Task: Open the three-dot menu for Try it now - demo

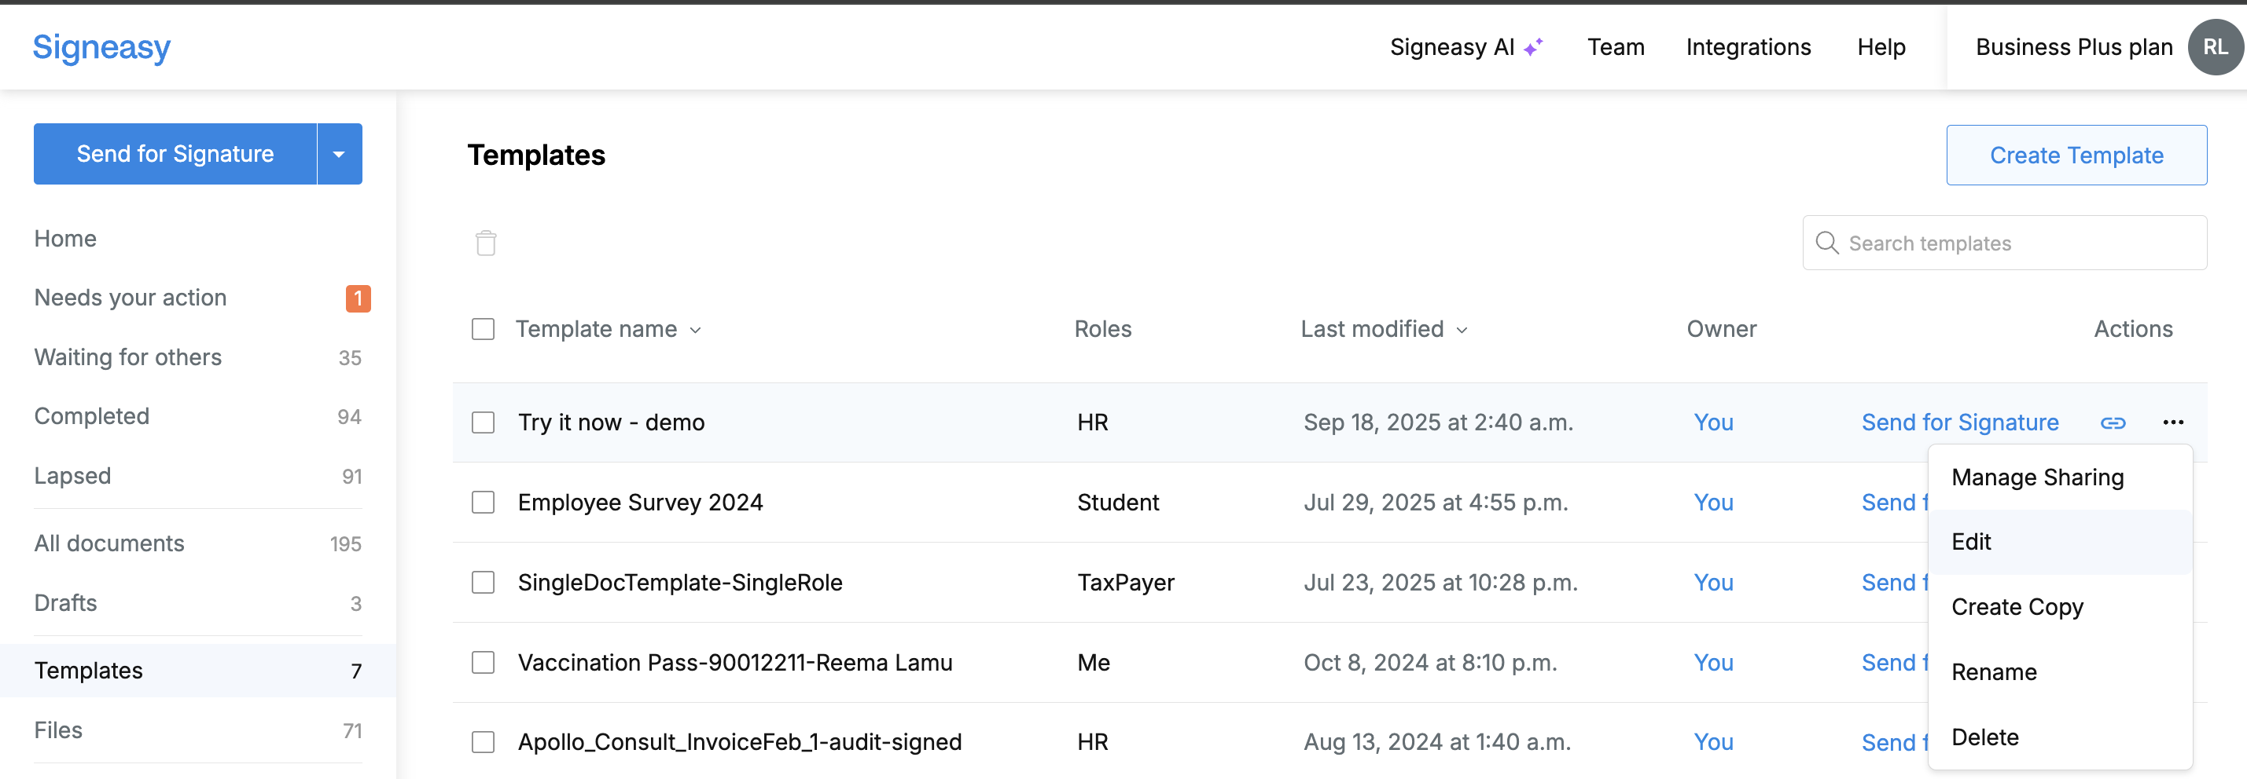Action: click(x=2173, y=422)
